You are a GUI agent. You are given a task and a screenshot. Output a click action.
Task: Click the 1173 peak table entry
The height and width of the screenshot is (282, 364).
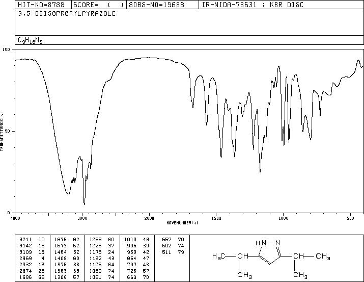coord(102,252)
